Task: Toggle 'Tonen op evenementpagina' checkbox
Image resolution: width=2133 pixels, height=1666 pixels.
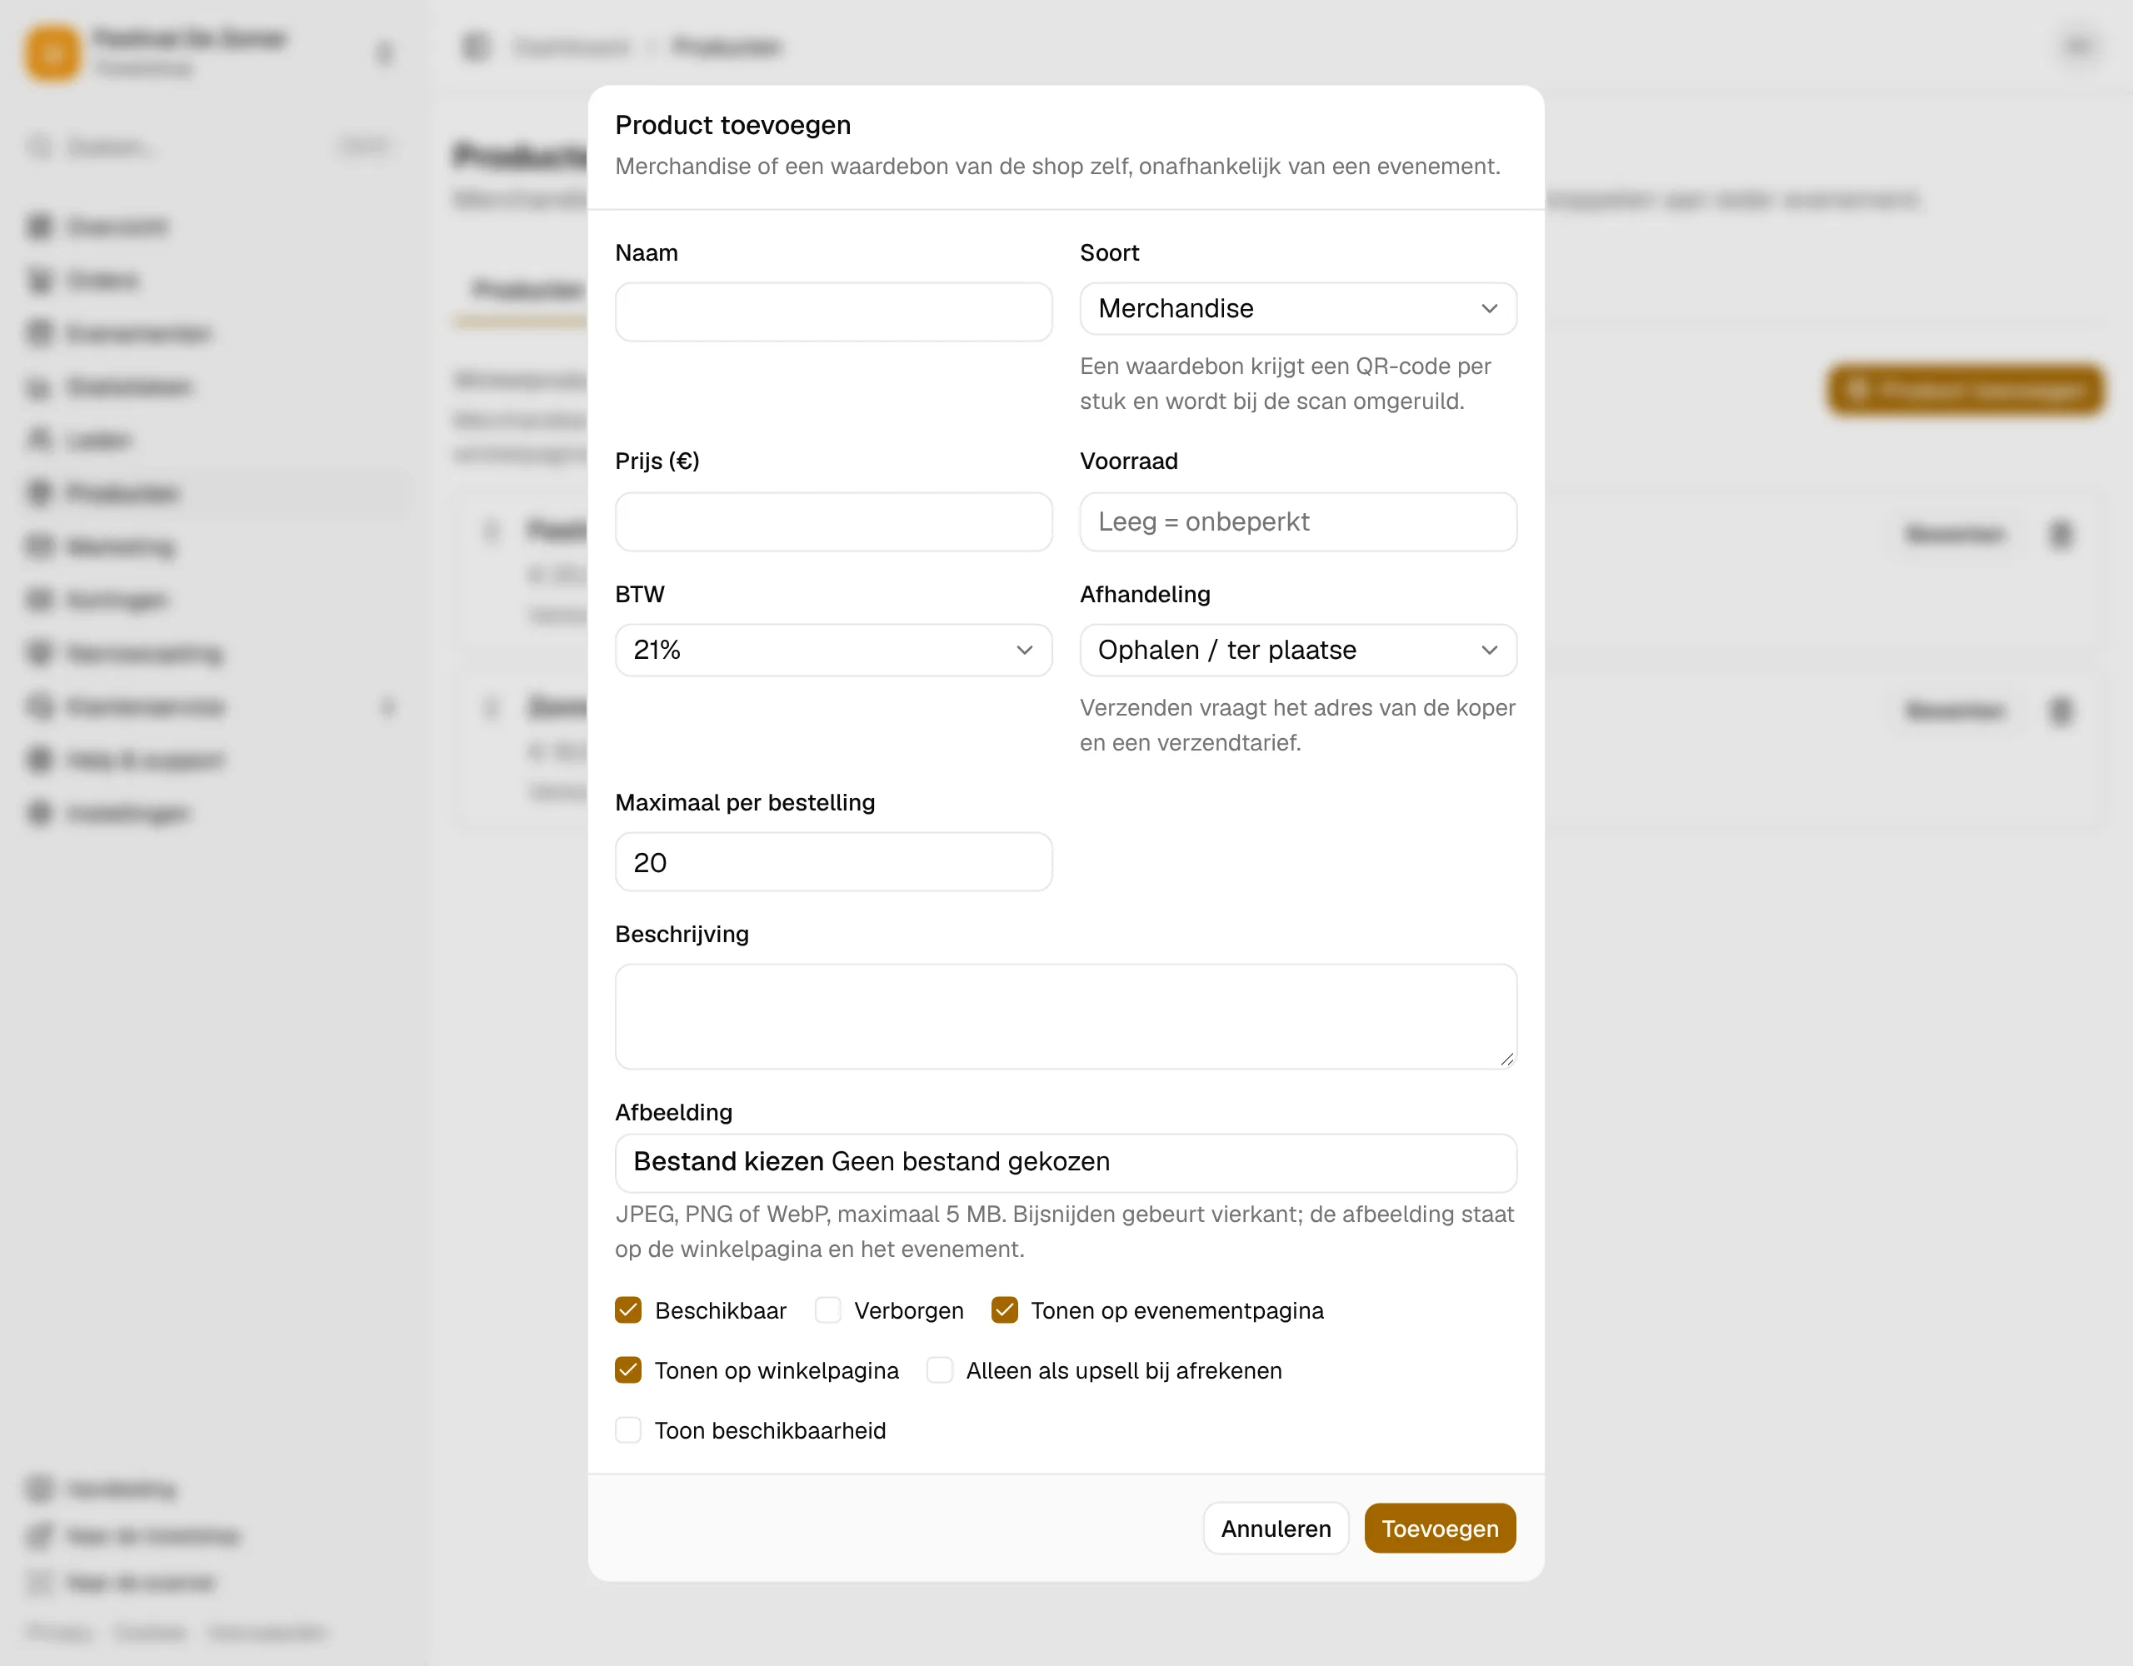Action: click(1004, 1310)
